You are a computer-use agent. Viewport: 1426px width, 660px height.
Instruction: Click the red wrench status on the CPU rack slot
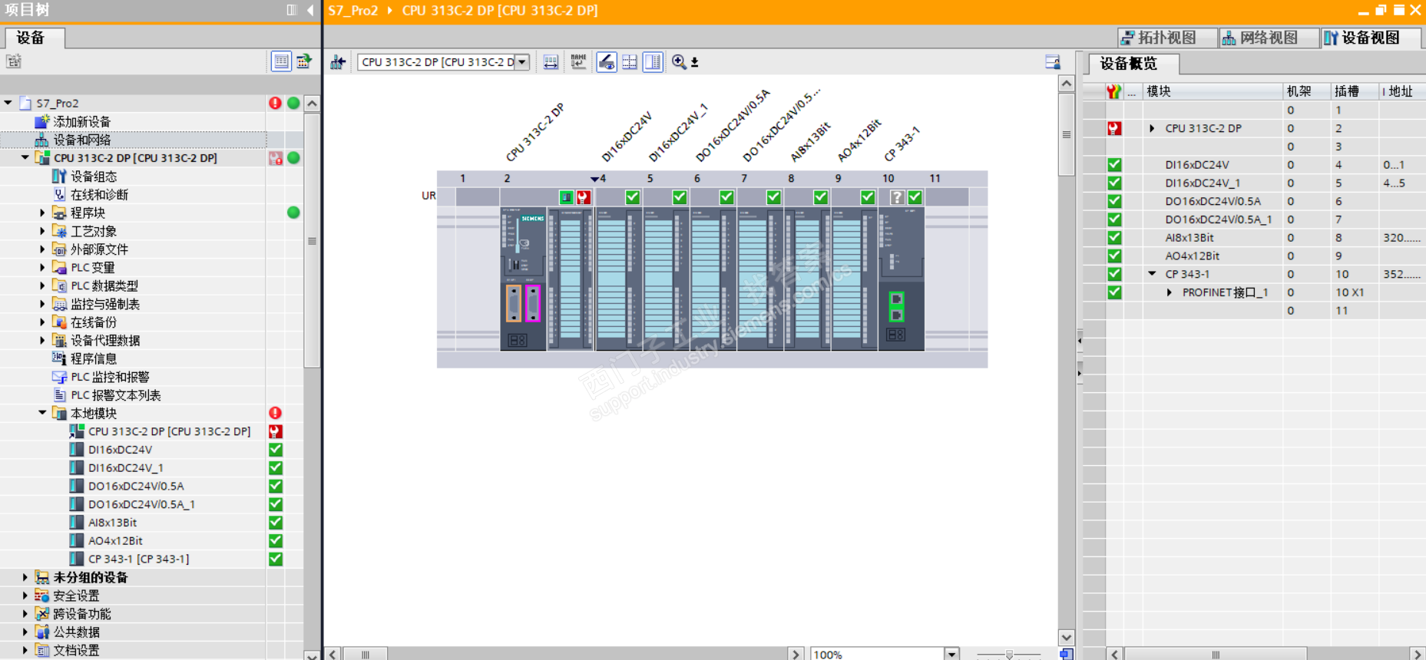[584, 197]
